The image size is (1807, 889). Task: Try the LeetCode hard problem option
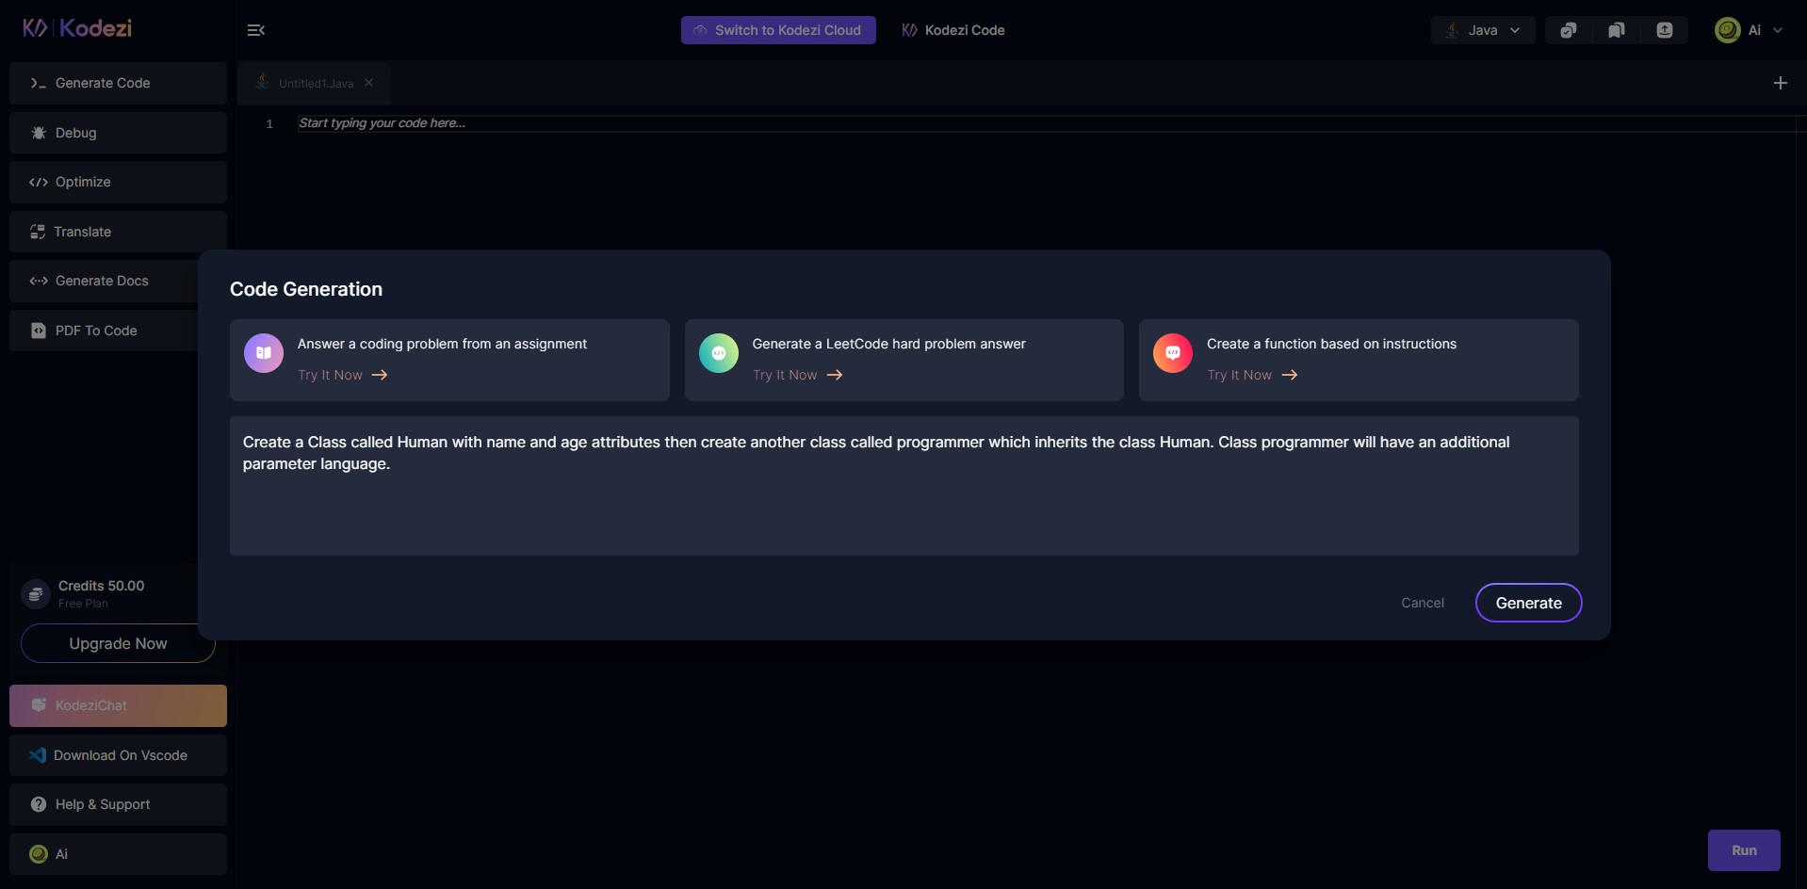797,375
